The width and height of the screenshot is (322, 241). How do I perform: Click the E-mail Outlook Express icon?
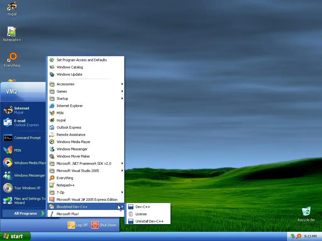pos(8,123)
